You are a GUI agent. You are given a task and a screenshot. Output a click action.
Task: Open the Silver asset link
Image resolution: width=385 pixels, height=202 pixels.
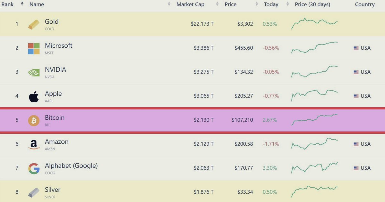pos(53,190)
